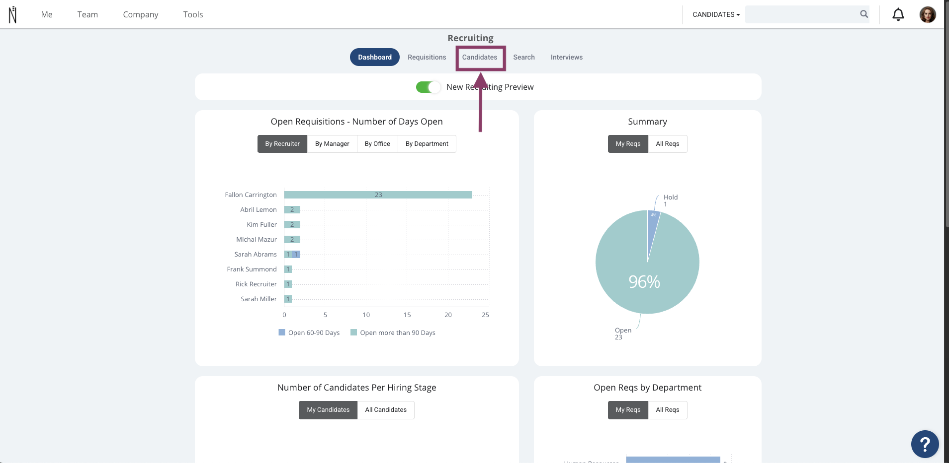Open the help question mark button
This screenshot has height=463, width=949.
click(925, 444)
